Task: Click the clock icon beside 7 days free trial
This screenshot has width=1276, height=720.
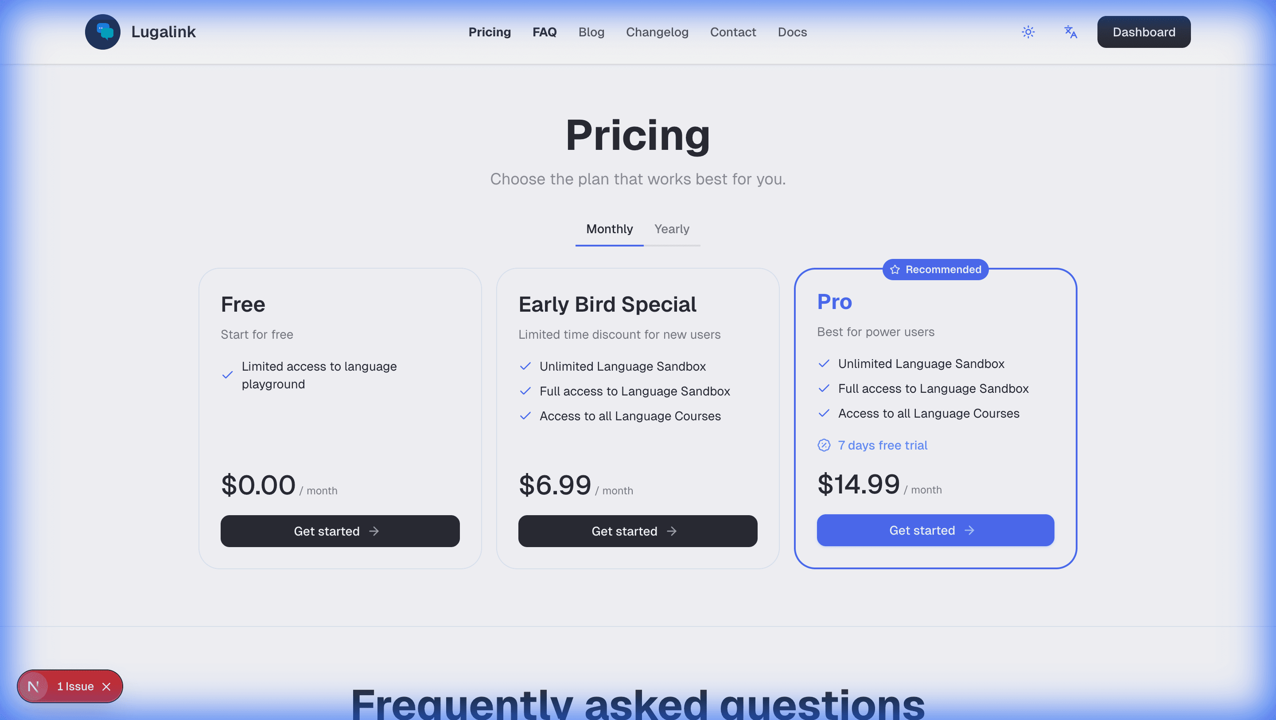Action: click(x=823, y=445)
